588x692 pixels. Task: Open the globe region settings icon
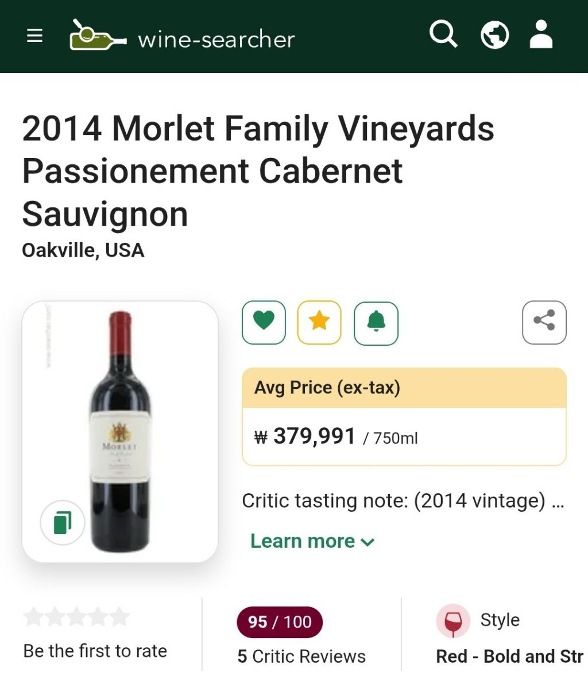[x=494, y=35]
